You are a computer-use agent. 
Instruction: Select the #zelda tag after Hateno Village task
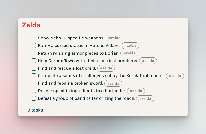(x=130, y=45)
